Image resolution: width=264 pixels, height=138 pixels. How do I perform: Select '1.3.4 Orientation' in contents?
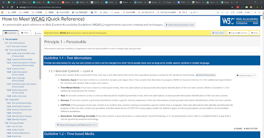pyautogui.click(x=14, y=113)
